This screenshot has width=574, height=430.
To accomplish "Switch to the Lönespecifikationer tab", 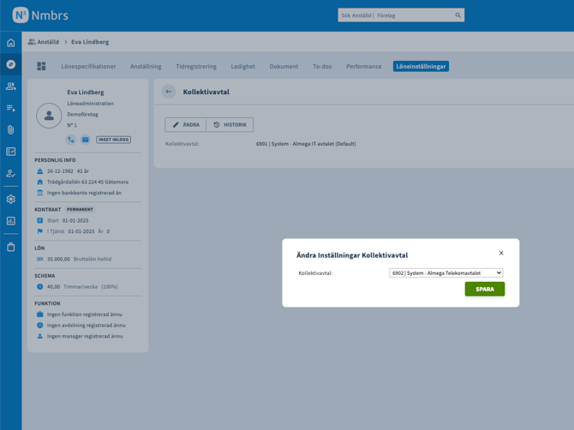I will click(88, 66).
